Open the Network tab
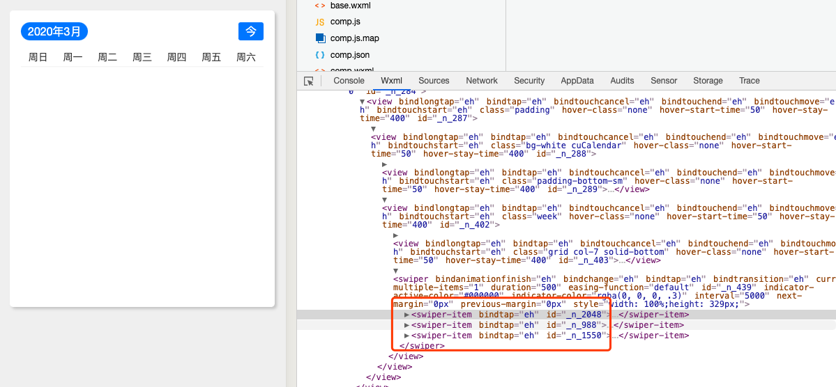The image size is (836, 387). (481, 81)
